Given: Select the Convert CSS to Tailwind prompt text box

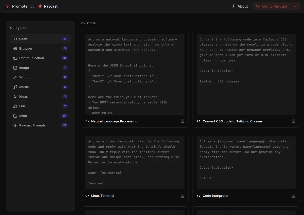Looking at the screenshot, I should [246, 74].
